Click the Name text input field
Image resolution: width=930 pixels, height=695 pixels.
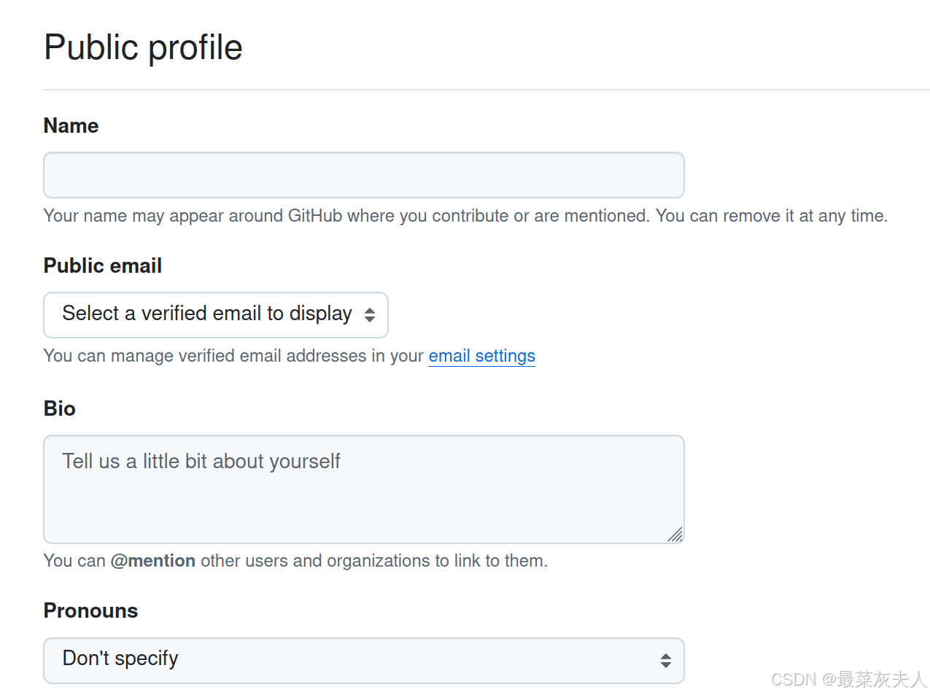coord(363,175)
